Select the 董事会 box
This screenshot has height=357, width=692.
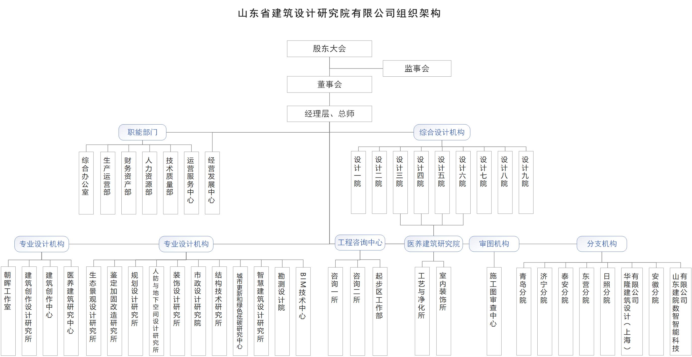point(329,84)
